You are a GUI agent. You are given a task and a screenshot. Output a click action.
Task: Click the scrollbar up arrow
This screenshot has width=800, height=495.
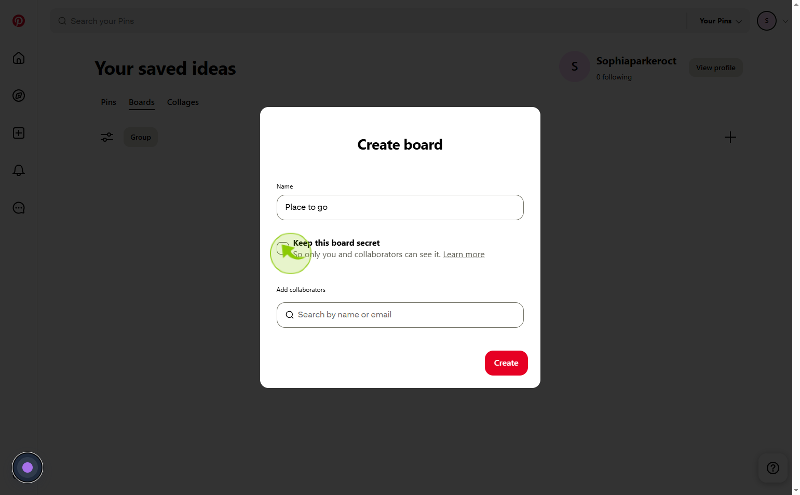click(796, 4)
